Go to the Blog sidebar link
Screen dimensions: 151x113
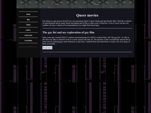click(x=28, y=20)
